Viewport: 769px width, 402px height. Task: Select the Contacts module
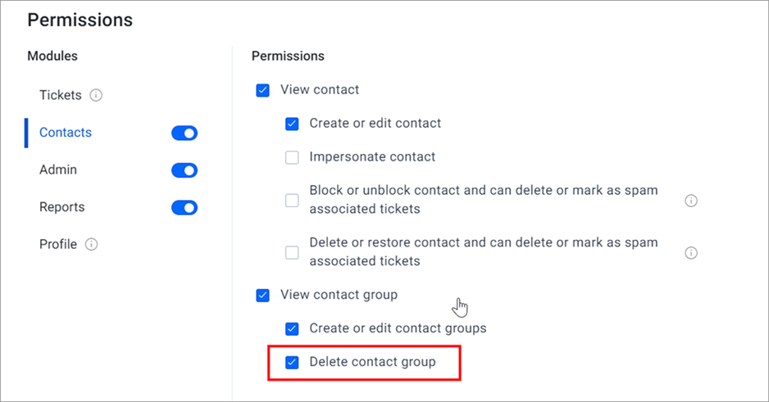(x=66, y=132)
